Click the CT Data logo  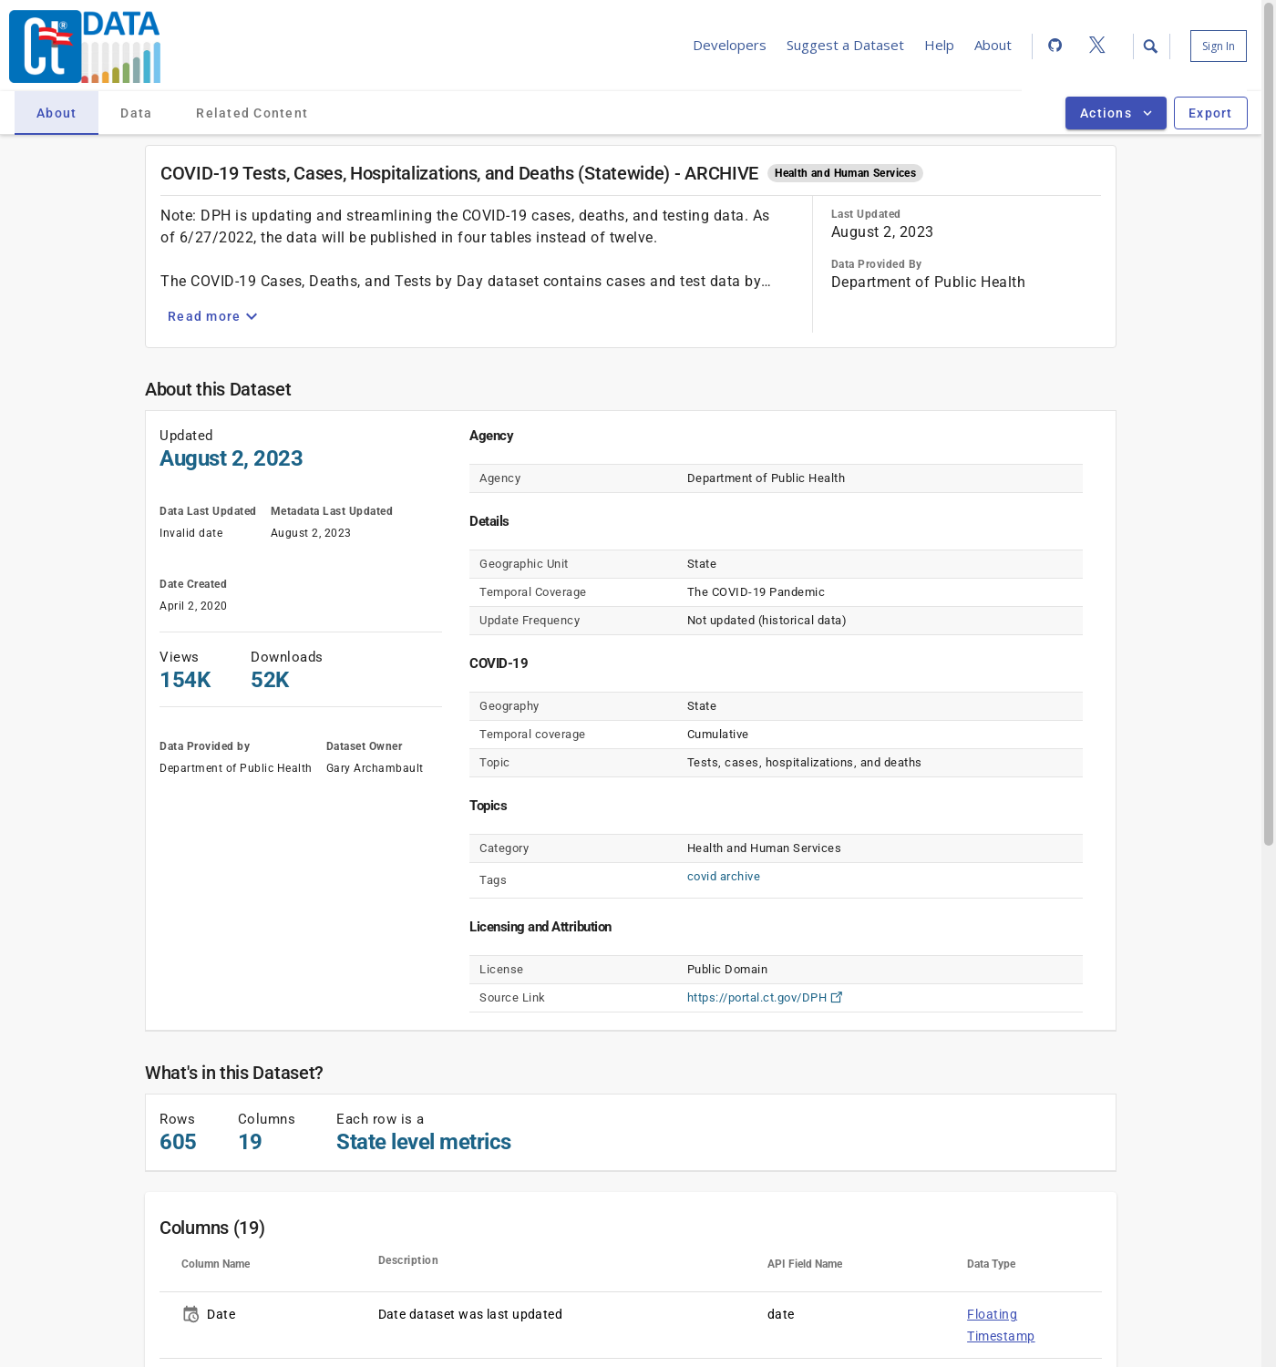pos(85,46)
